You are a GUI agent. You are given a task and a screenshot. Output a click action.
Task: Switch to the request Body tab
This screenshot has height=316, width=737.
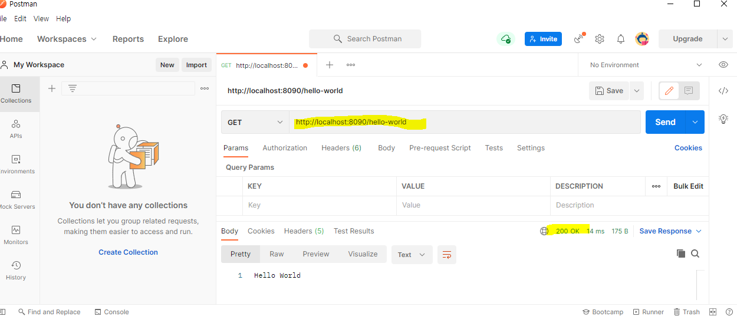coord(386,148)
